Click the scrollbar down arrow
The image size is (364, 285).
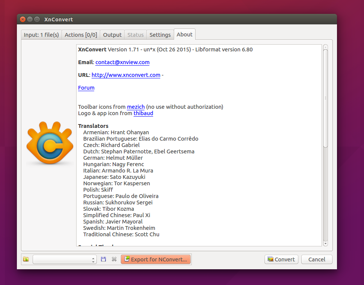[325, 243]
